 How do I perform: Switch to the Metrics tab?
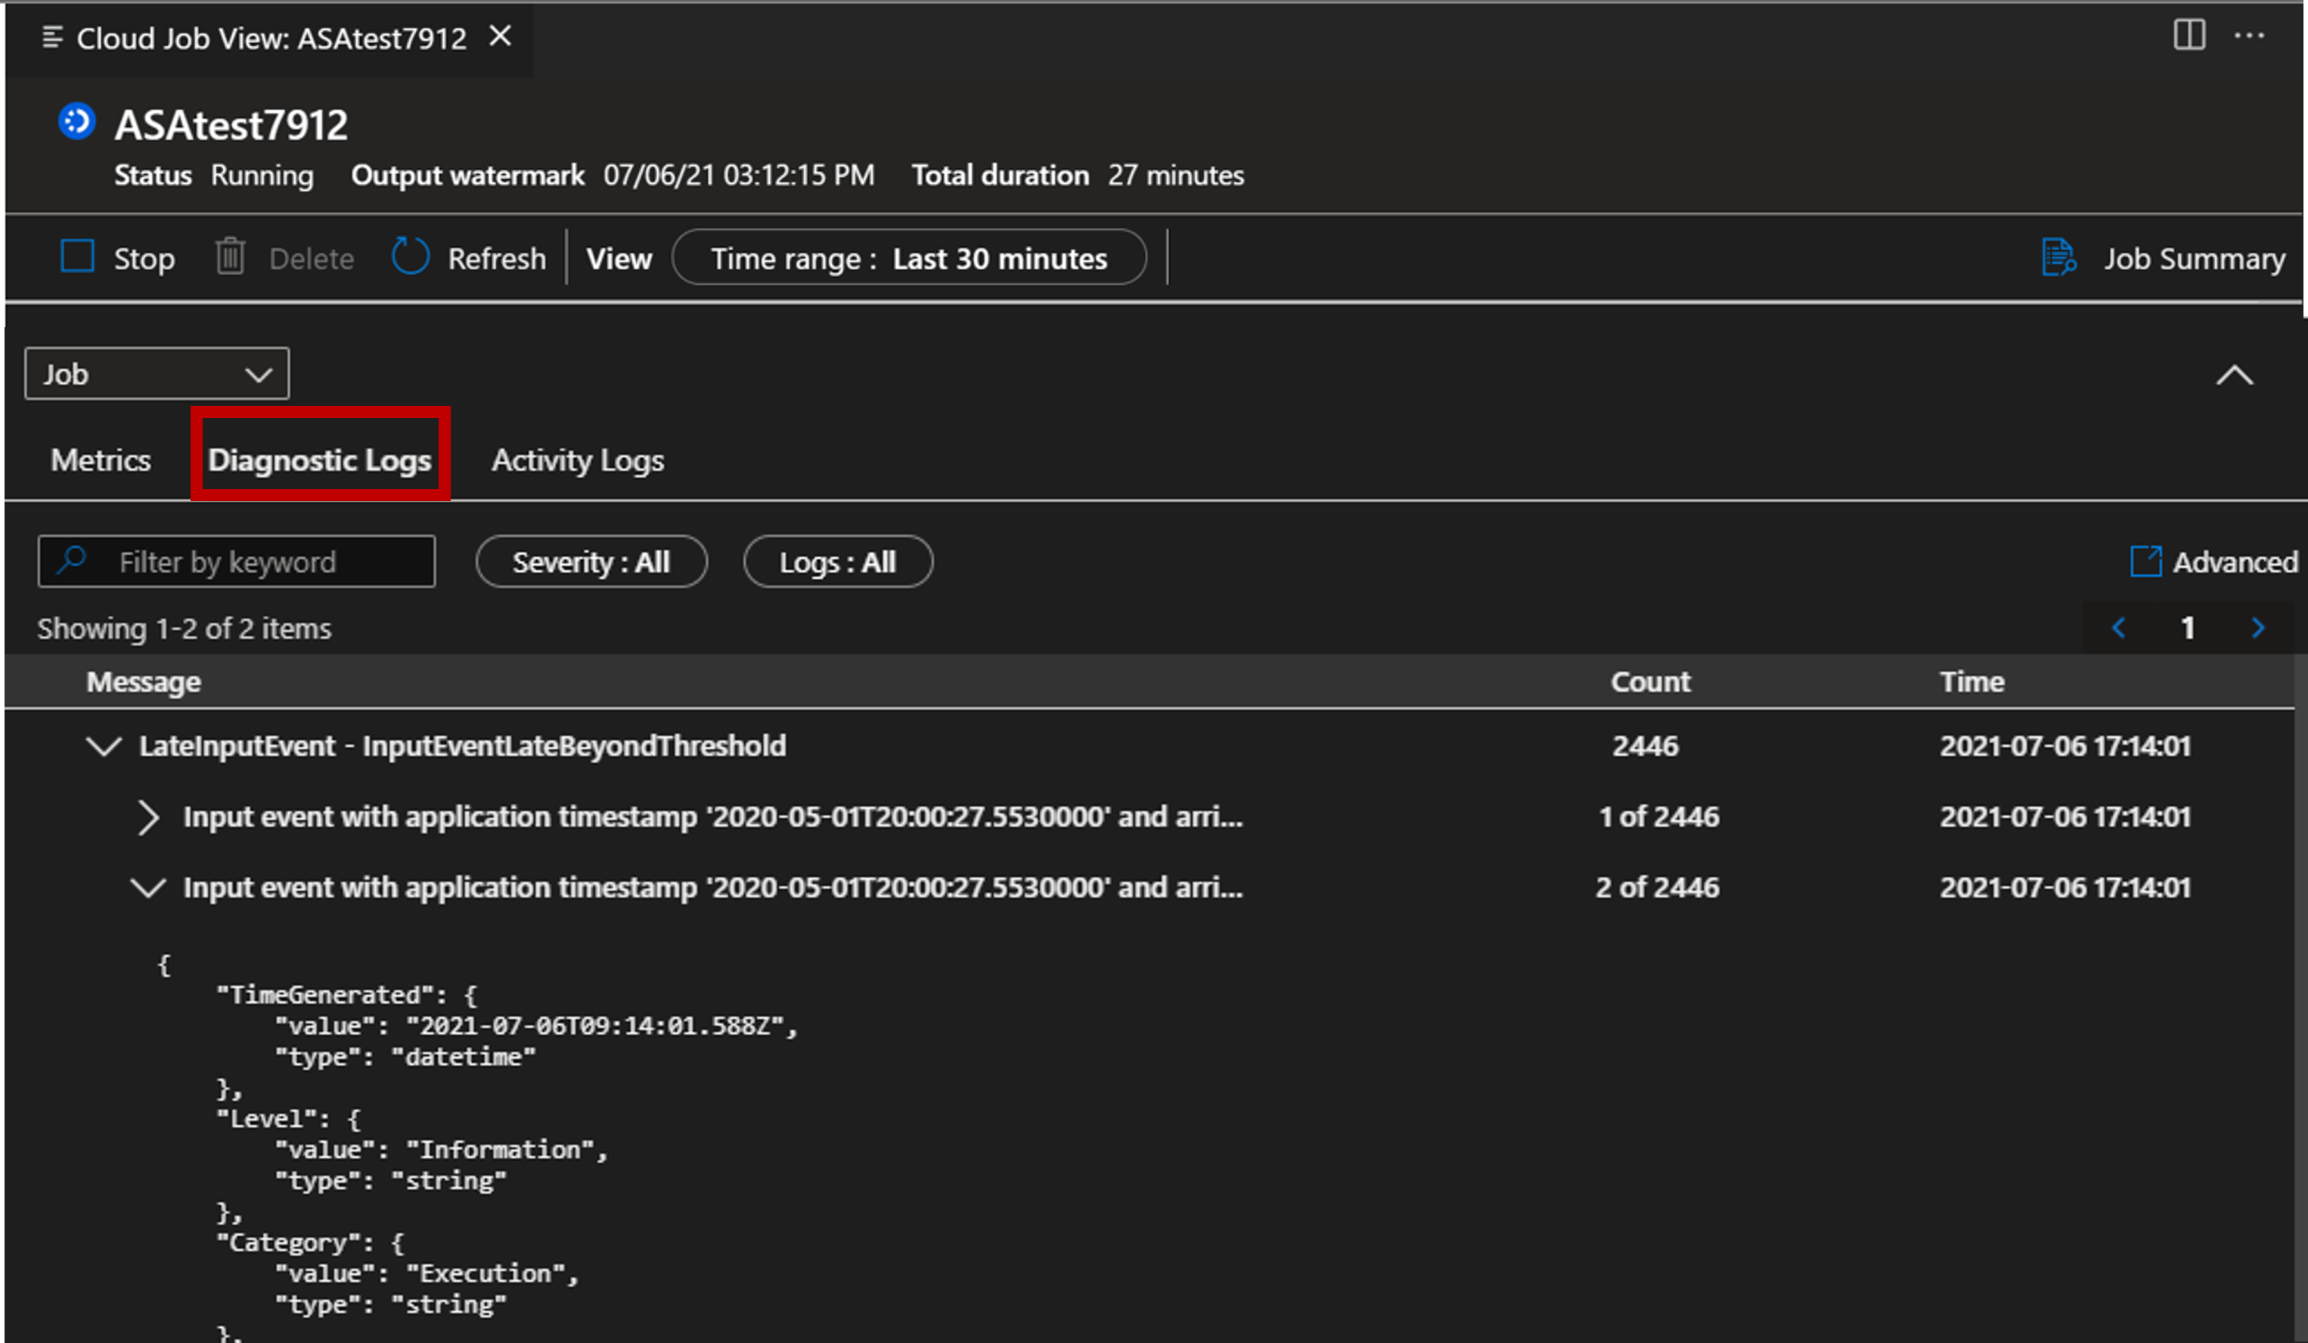101,460
